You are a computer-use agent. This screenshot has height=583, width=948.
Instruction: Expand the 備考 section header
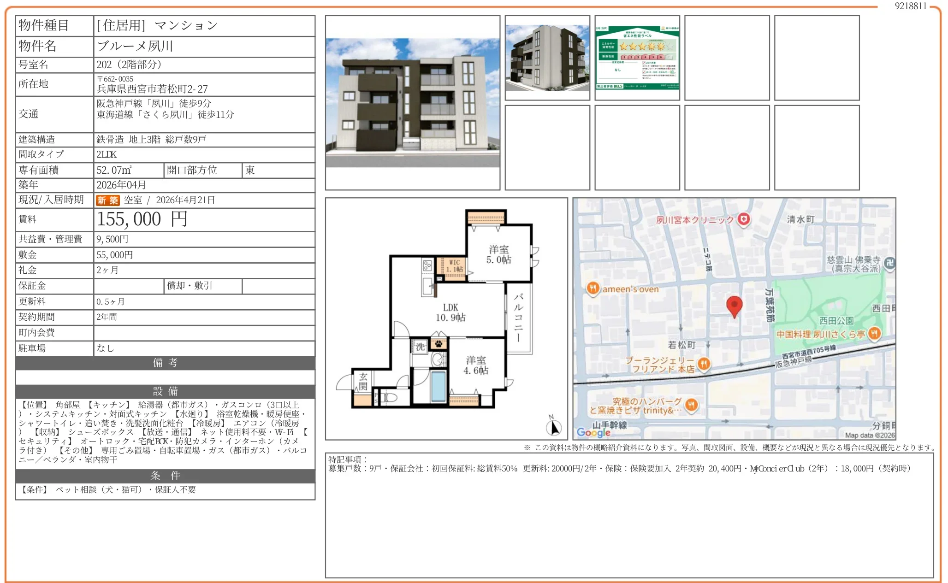pos(166,363)
